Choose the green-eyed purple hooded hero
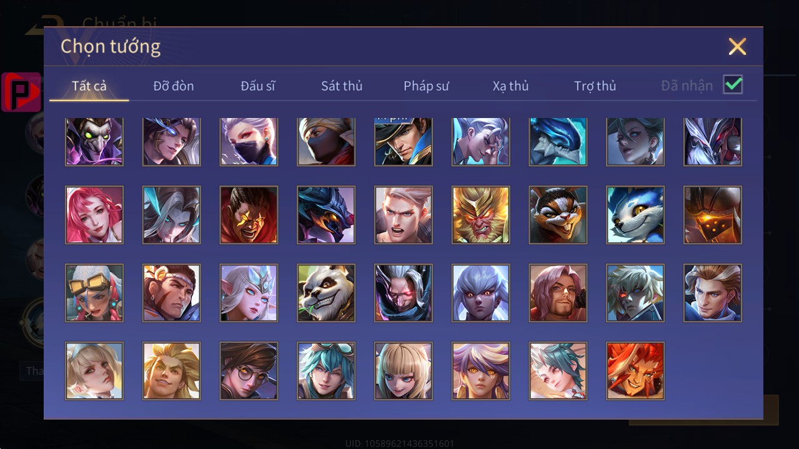The width and height of the screenshot is (799, 449). point(94,142)
